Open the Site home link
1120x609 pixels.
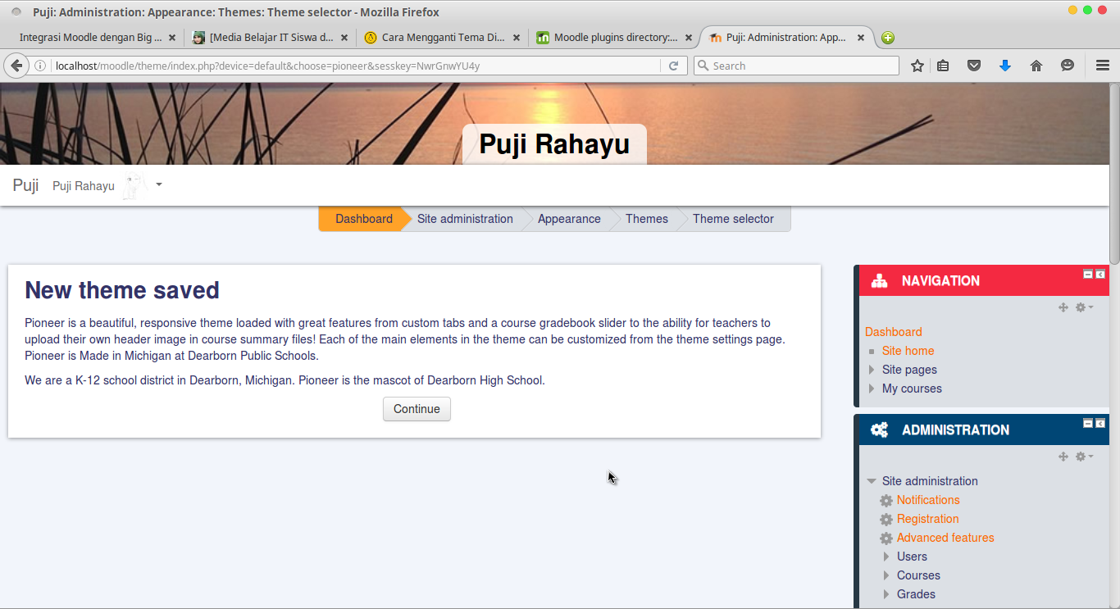908,351
